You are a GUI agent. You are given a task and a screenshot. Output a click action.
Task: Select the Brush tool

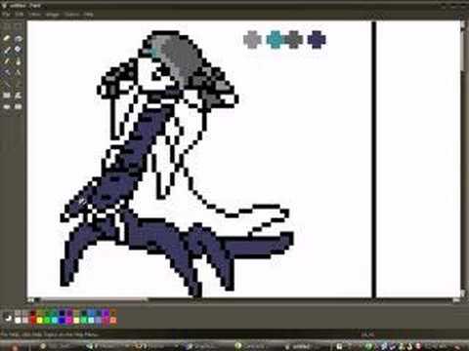[19, 61]
